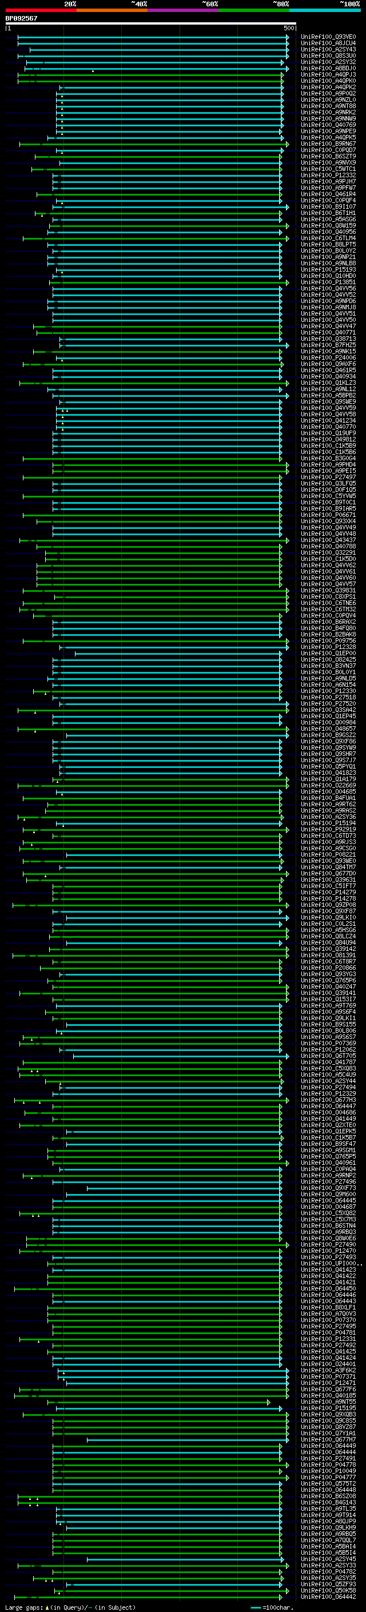
Task: Open hit UniRef100_A2SY32
Action: coord(328,62)
